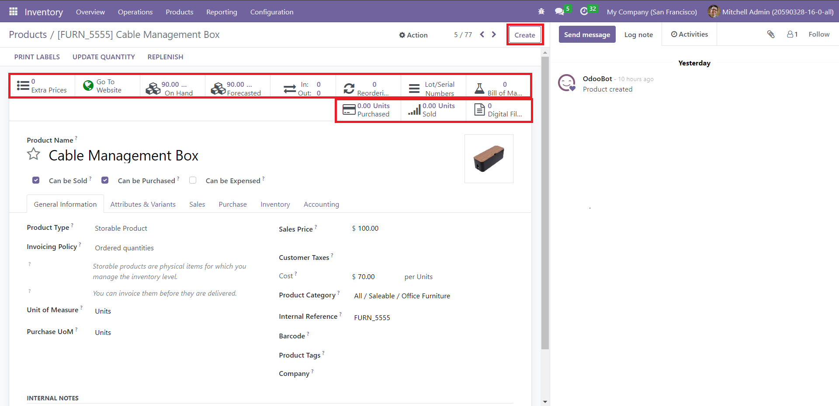
Task: Open Units Sold stat button
Action: pyautogui.click(x=433, y=110)
